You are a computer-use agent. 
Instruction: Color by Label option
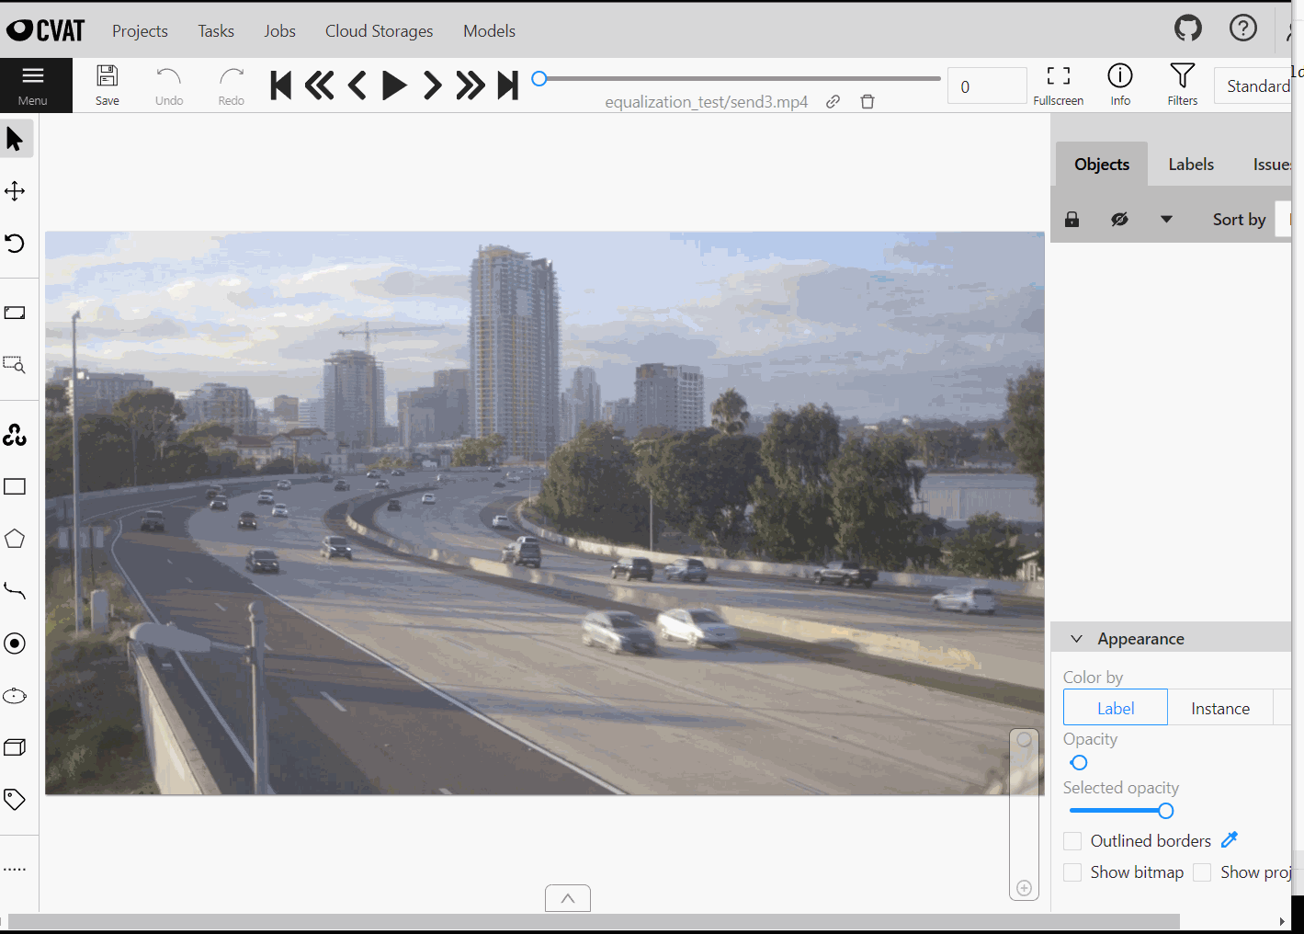[1116, 708]
